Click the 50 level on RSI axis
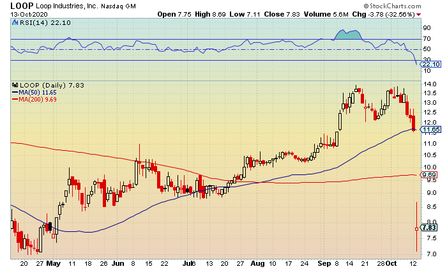 tap(427, 49)
